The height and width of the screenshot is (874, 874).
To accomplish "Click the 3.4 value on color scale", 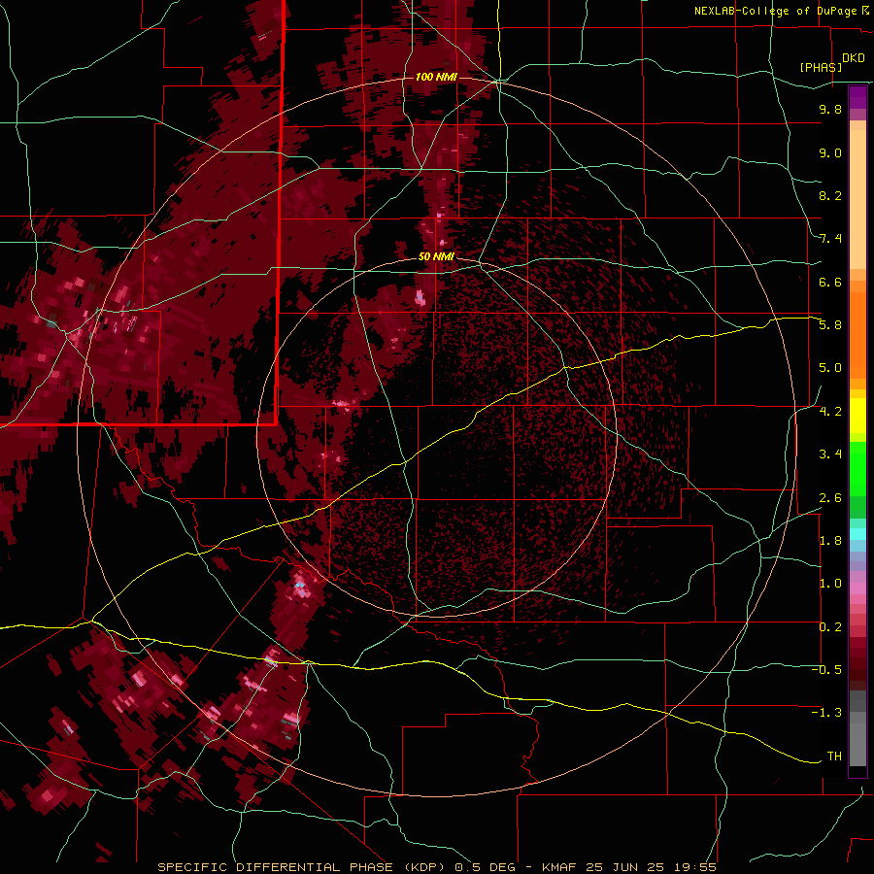I will (x=830, y=454).
